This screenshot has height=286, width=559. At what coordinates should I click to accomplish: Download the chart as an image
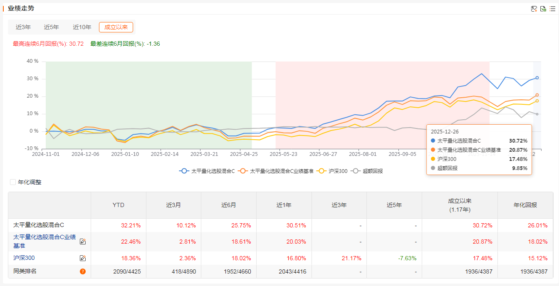534,9
